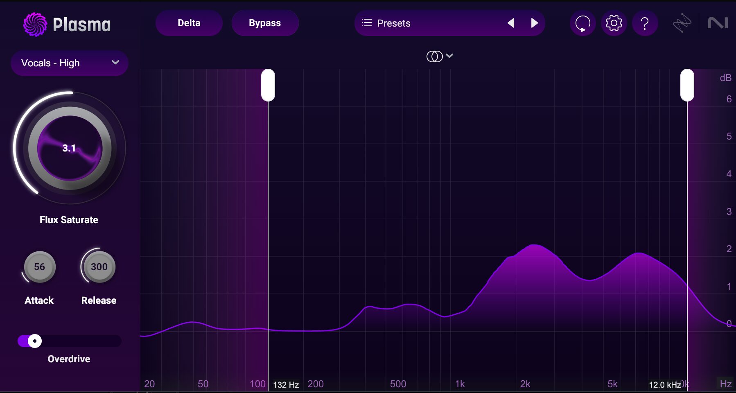Click the 132 Hz frequency value label
This screenshot has height=393, width=736.
(286, 385)
